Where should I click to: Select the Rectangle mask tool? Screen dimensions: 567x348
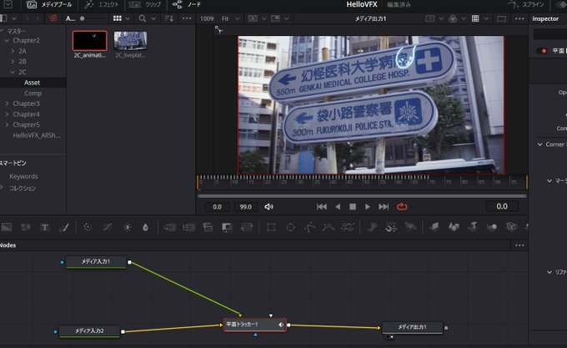point(271,227)
